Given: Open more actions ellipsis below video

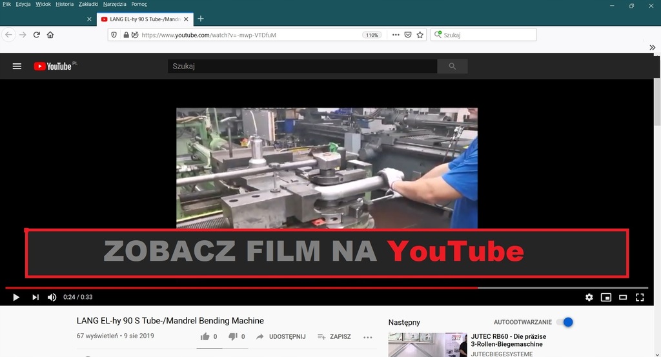Looking at the screenshot, I should tap(367, 337).
